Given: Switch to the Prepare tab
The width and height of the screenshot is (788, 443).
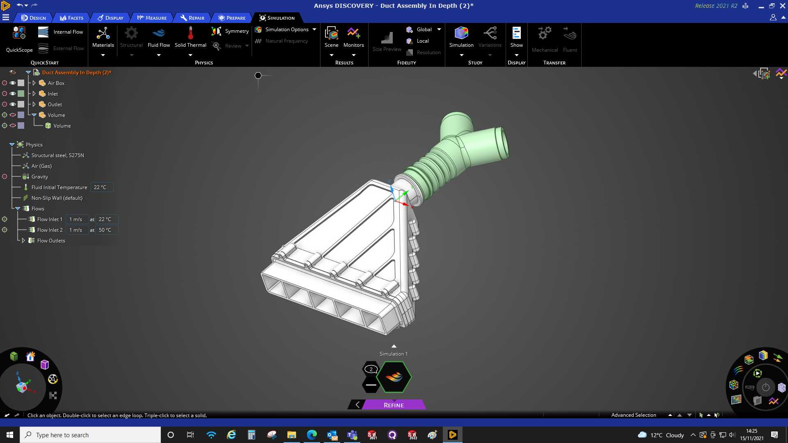Looking at the screenshot, I should (x=232, y=18).
